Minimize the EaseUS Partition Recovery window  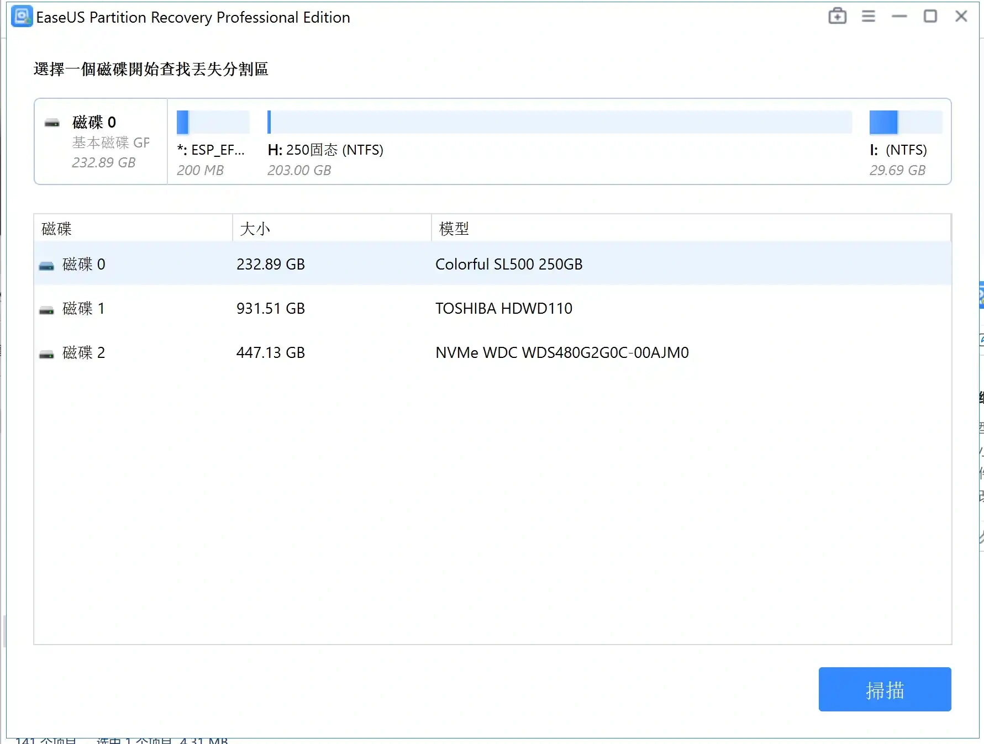899,17
